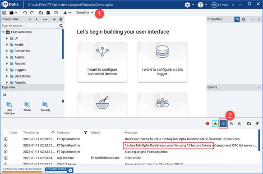Toggle error messages filter in output
This screenshot has width=263, height=174.
click(208, 124)
